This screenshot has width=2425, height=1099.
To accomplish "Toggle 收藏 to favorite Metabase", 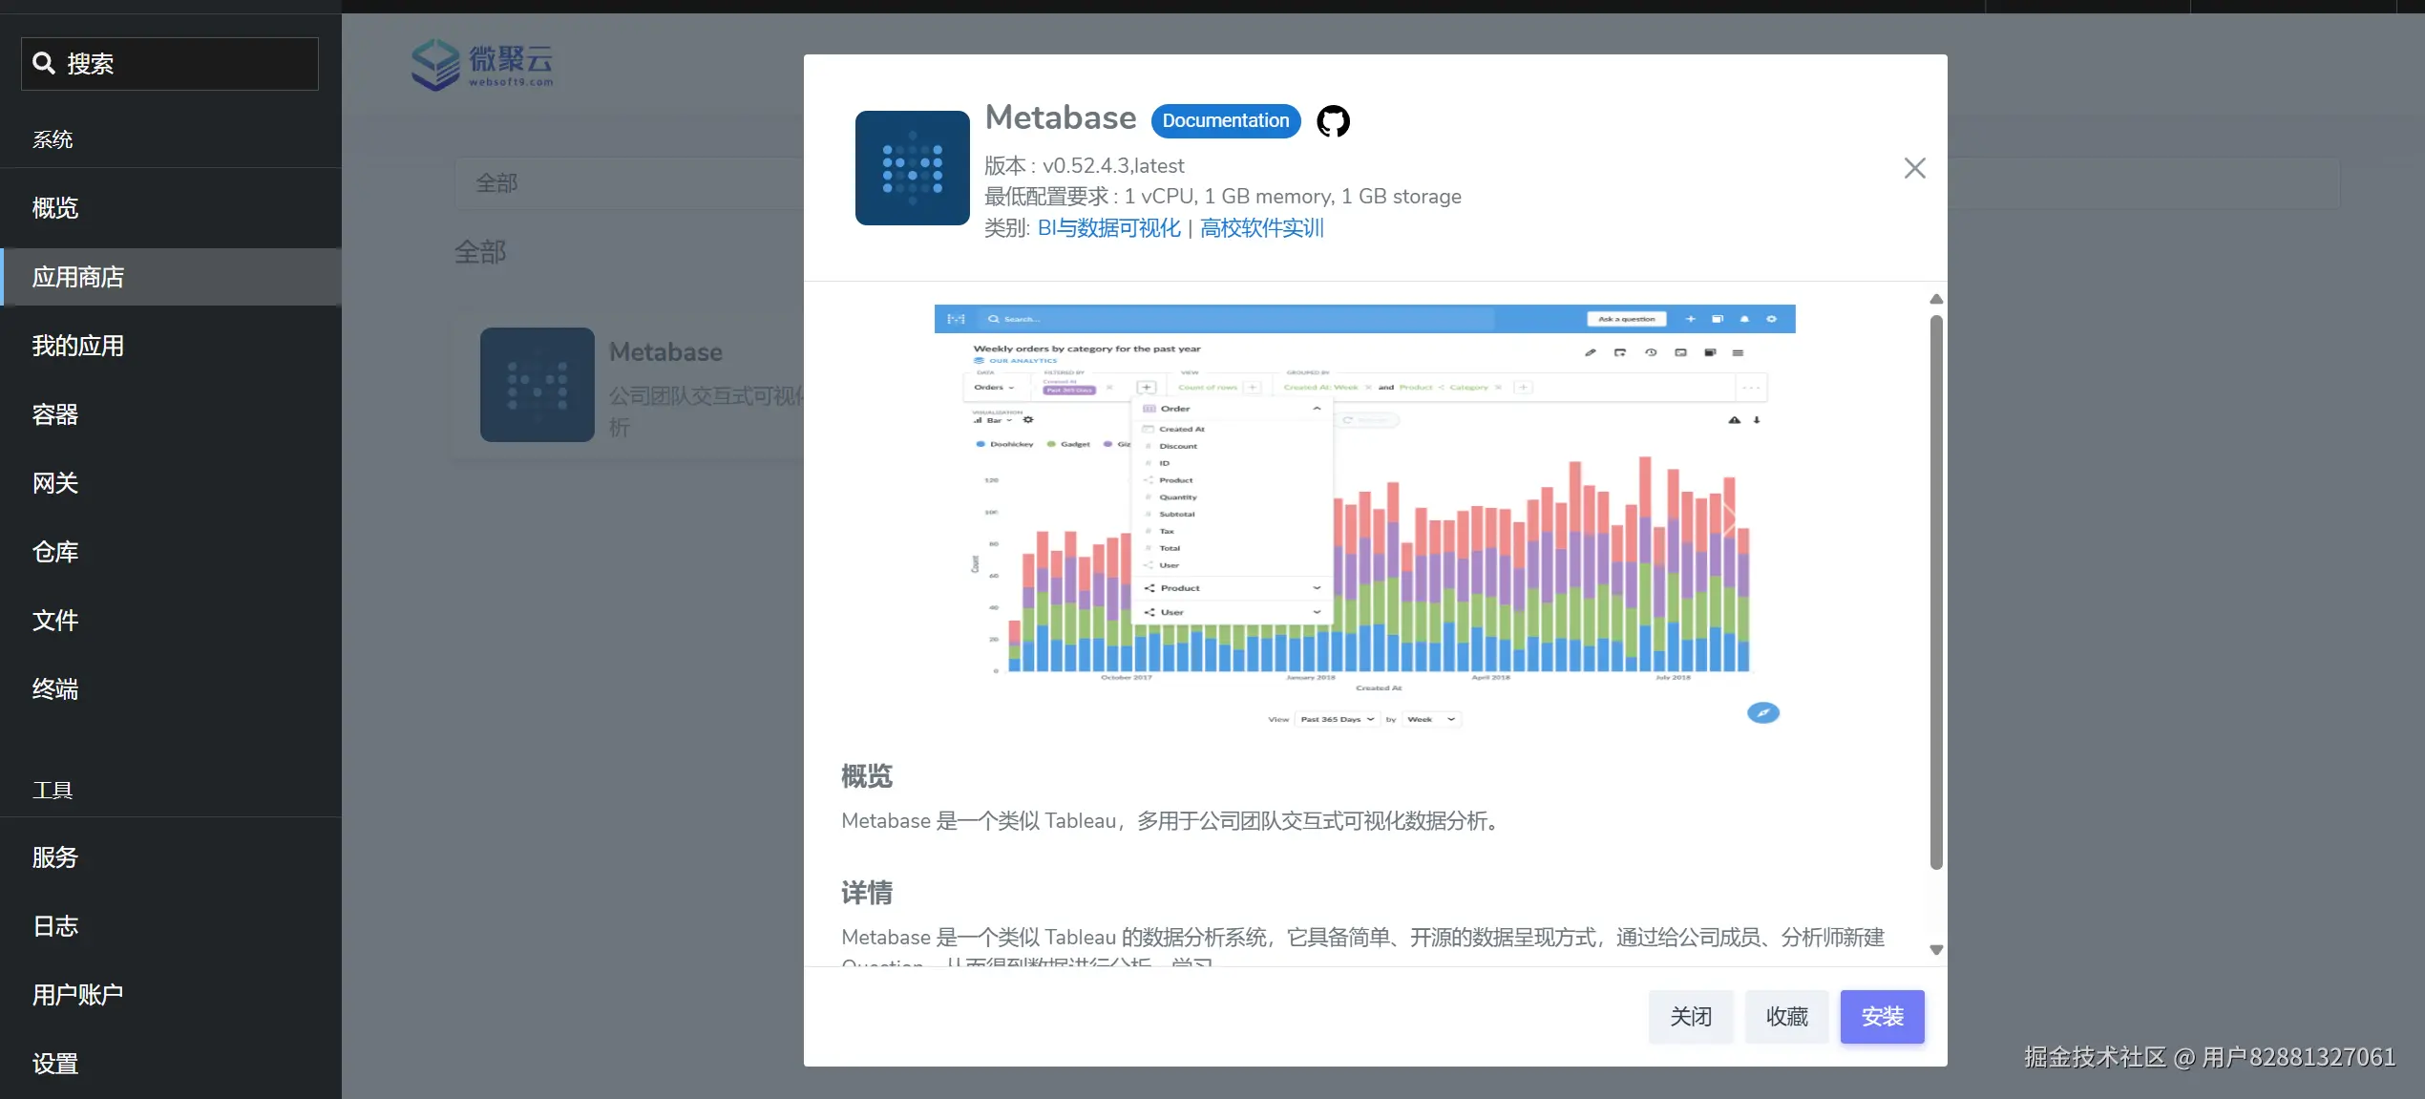I will click(1786, 1016).
